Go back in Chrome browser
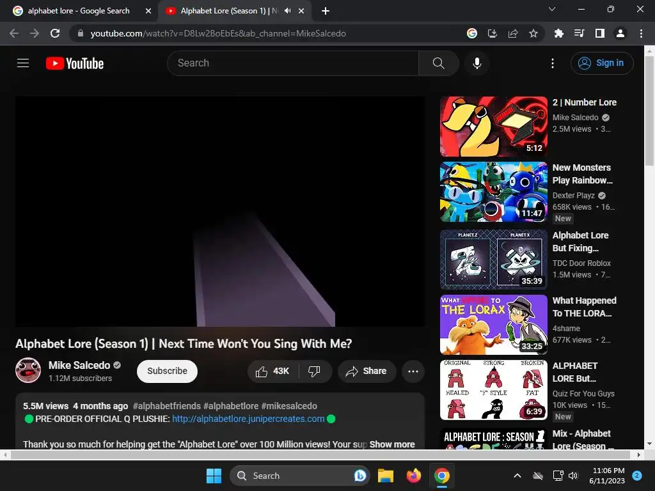This screenshot has height=491, width=655. point(14,33)
